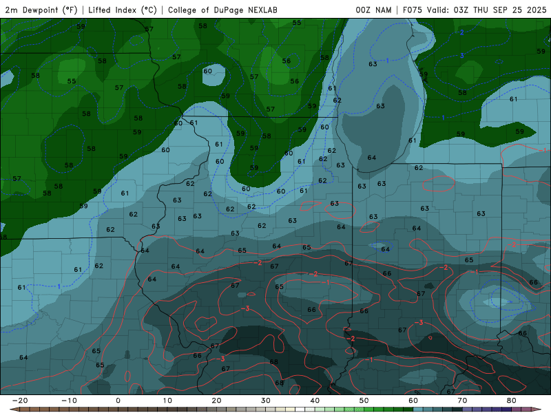Click the "40" colorbar scale label
Image resolution: width=551 pixels, height=413 pixels.
point(315,401)
